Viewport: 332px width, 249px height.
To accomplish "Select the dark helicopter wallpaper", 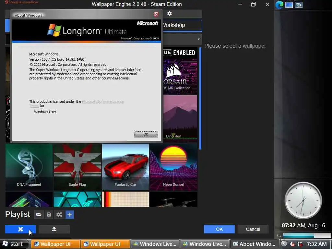I will (174, 199).
